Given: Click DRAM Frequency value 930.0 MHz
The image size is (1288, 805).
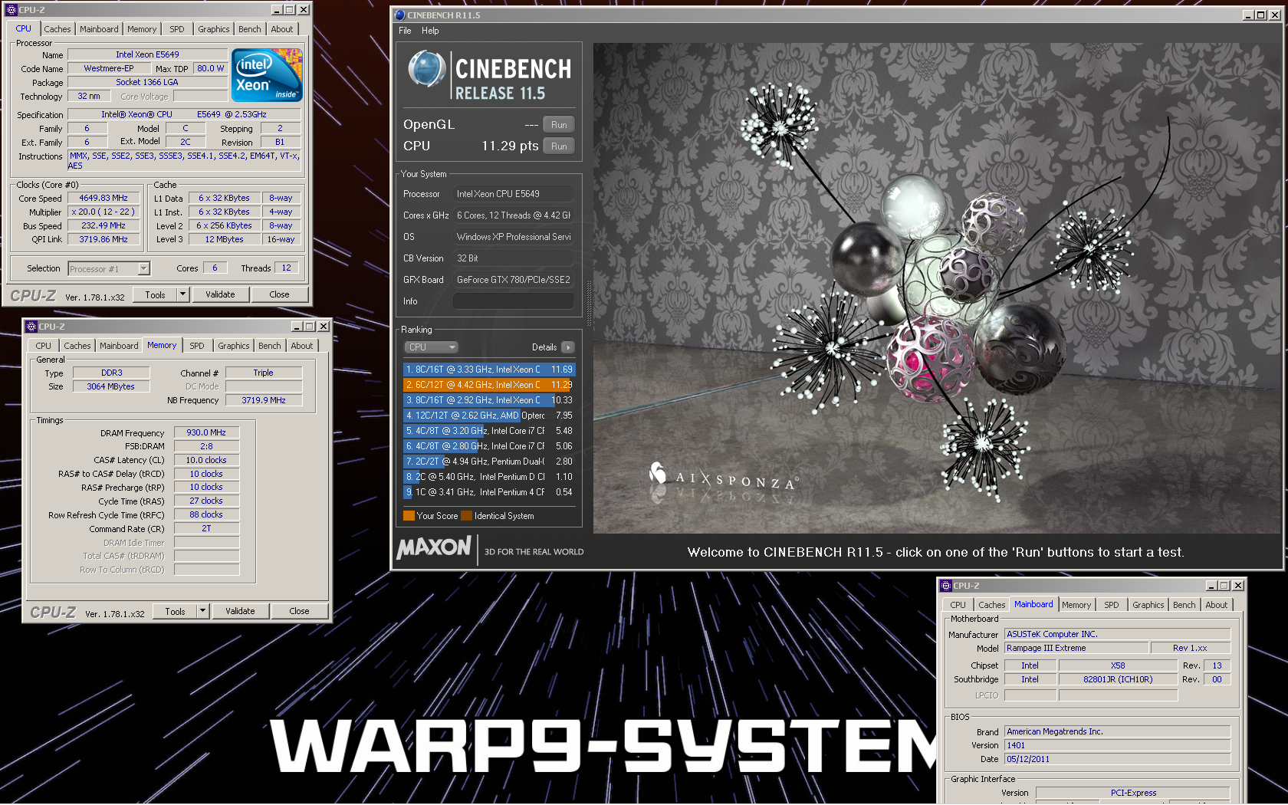Looking at the screenshot, I should tap(206, 432).
